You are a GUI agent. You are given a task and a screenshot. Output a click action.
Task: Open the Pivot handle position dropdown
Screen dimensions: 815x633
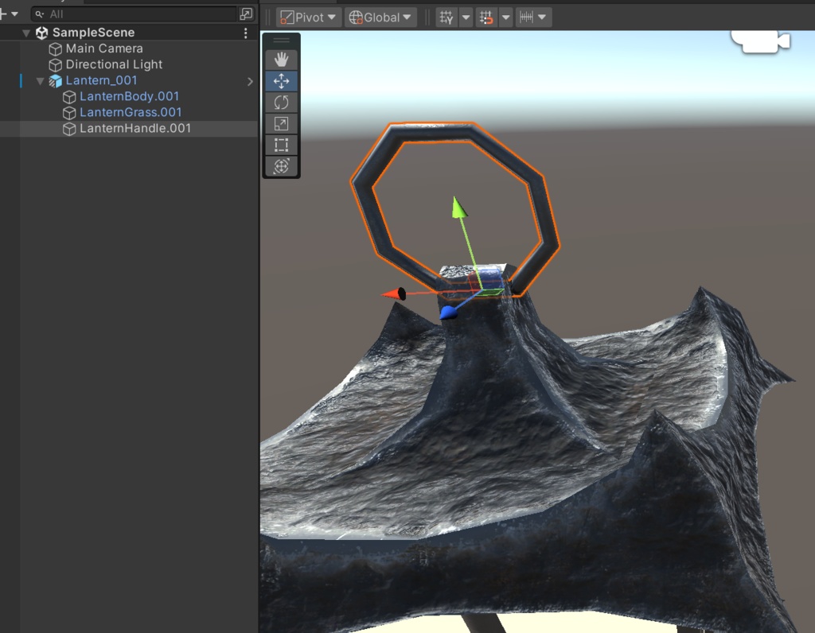coord(309,17)
